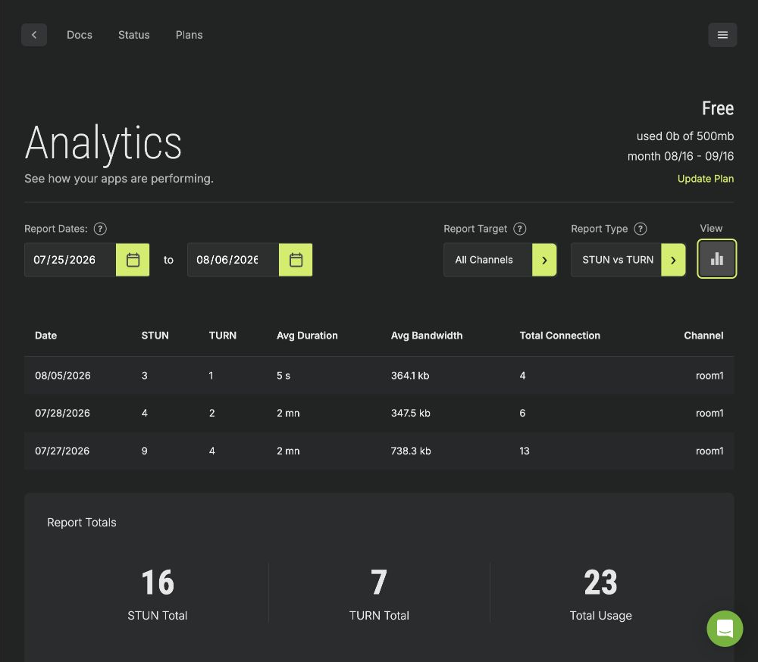Click the 364.1 kb bandwidth value
The height and width of the screenshot is (662, 758).
410,376
